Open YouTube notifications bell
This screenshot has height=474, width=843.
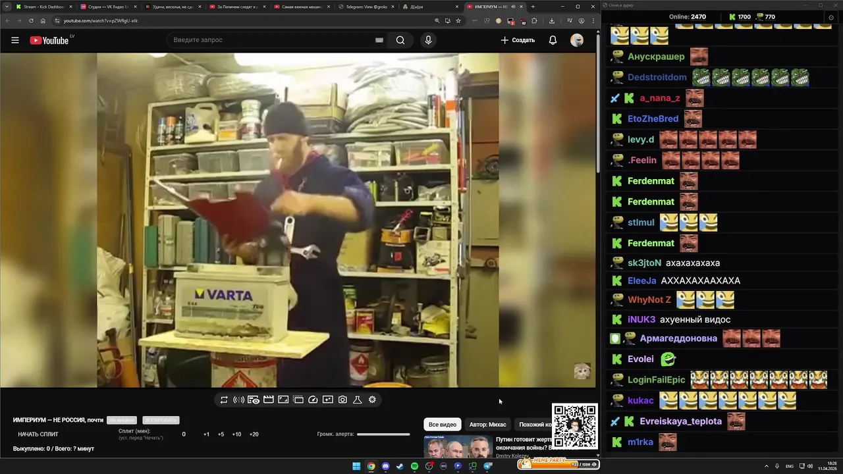point(553,40)
